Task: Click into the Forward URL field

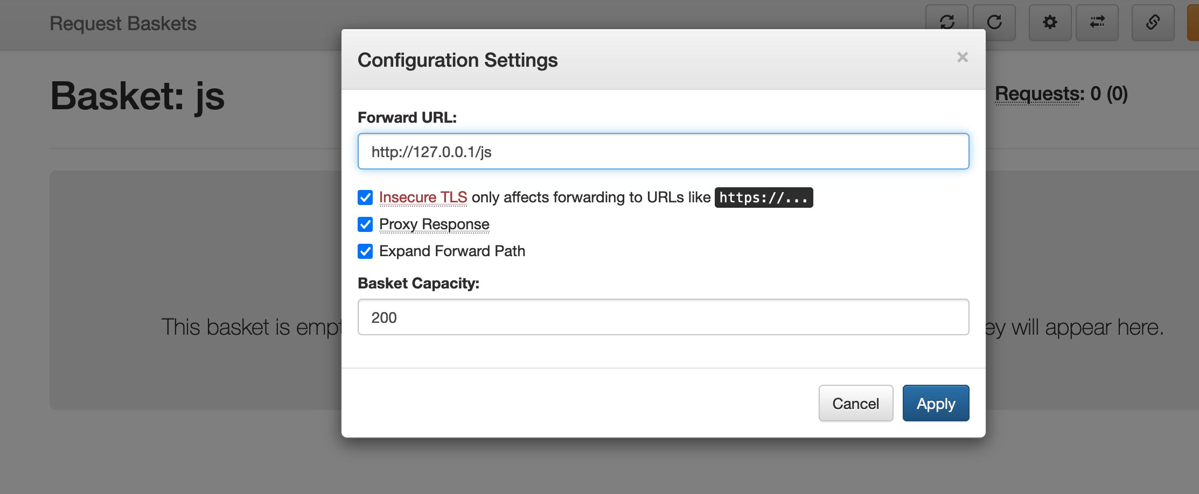Action: [663, 152]
